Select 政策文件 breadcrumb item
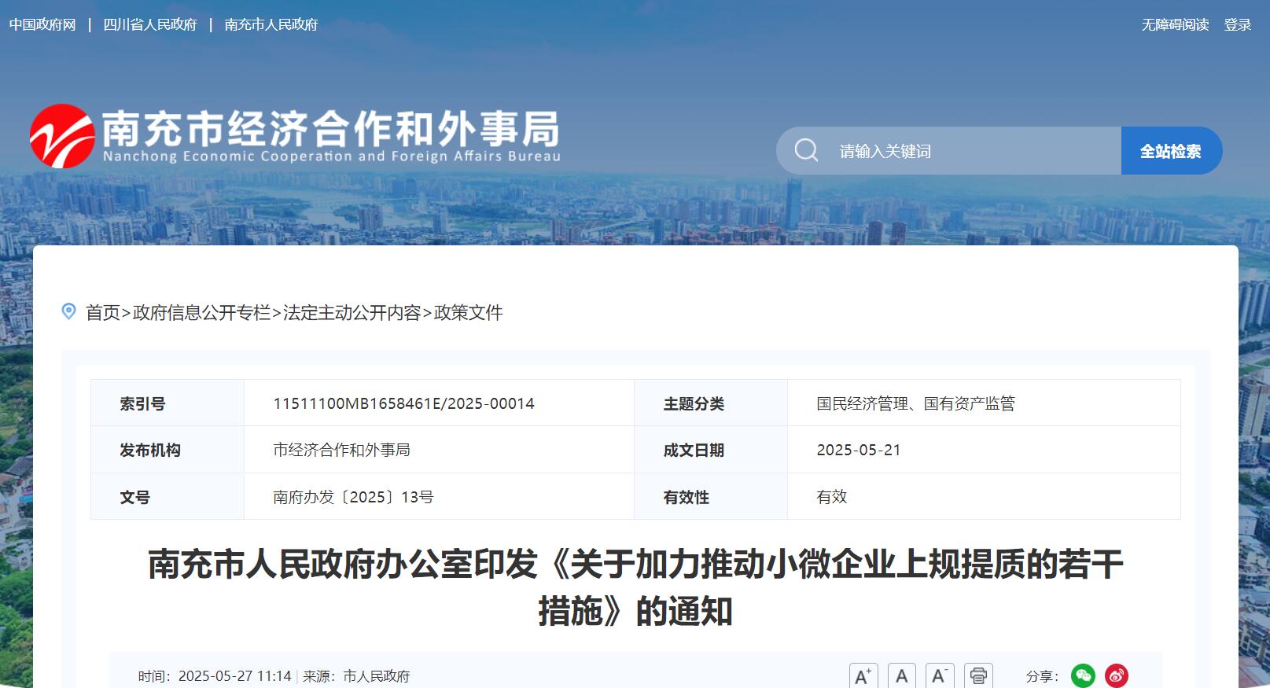 pos(468,313)
